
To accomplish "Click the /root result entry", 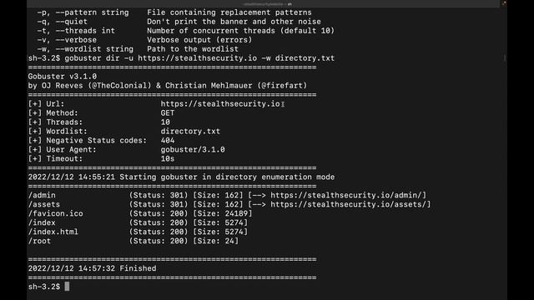I will click(39, 241).
